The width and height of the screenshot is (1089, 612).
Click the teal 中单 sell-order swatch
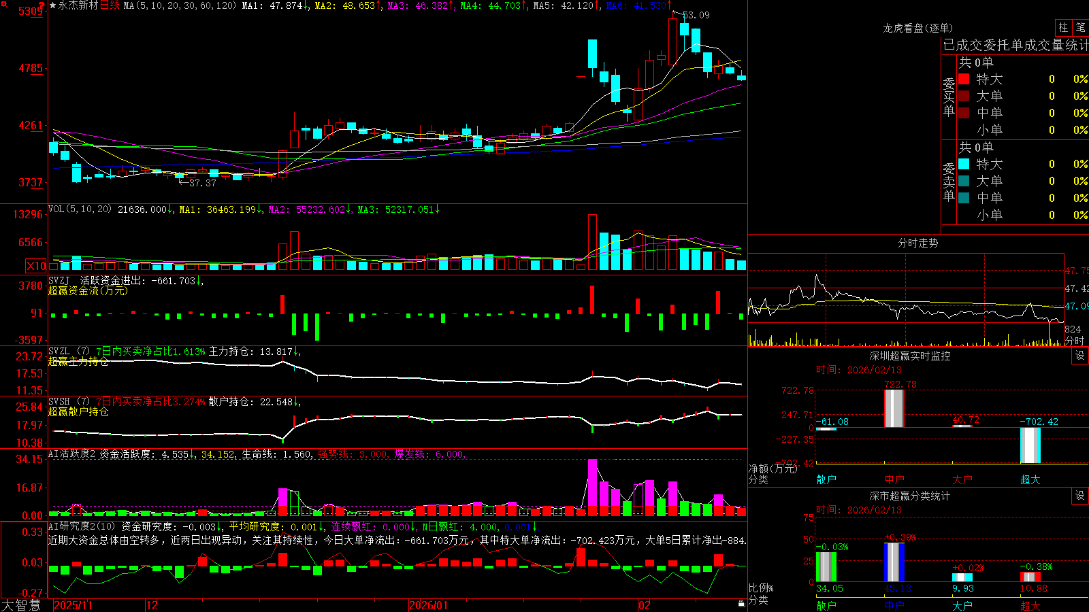pyautogui.click(x=964, y=198)
